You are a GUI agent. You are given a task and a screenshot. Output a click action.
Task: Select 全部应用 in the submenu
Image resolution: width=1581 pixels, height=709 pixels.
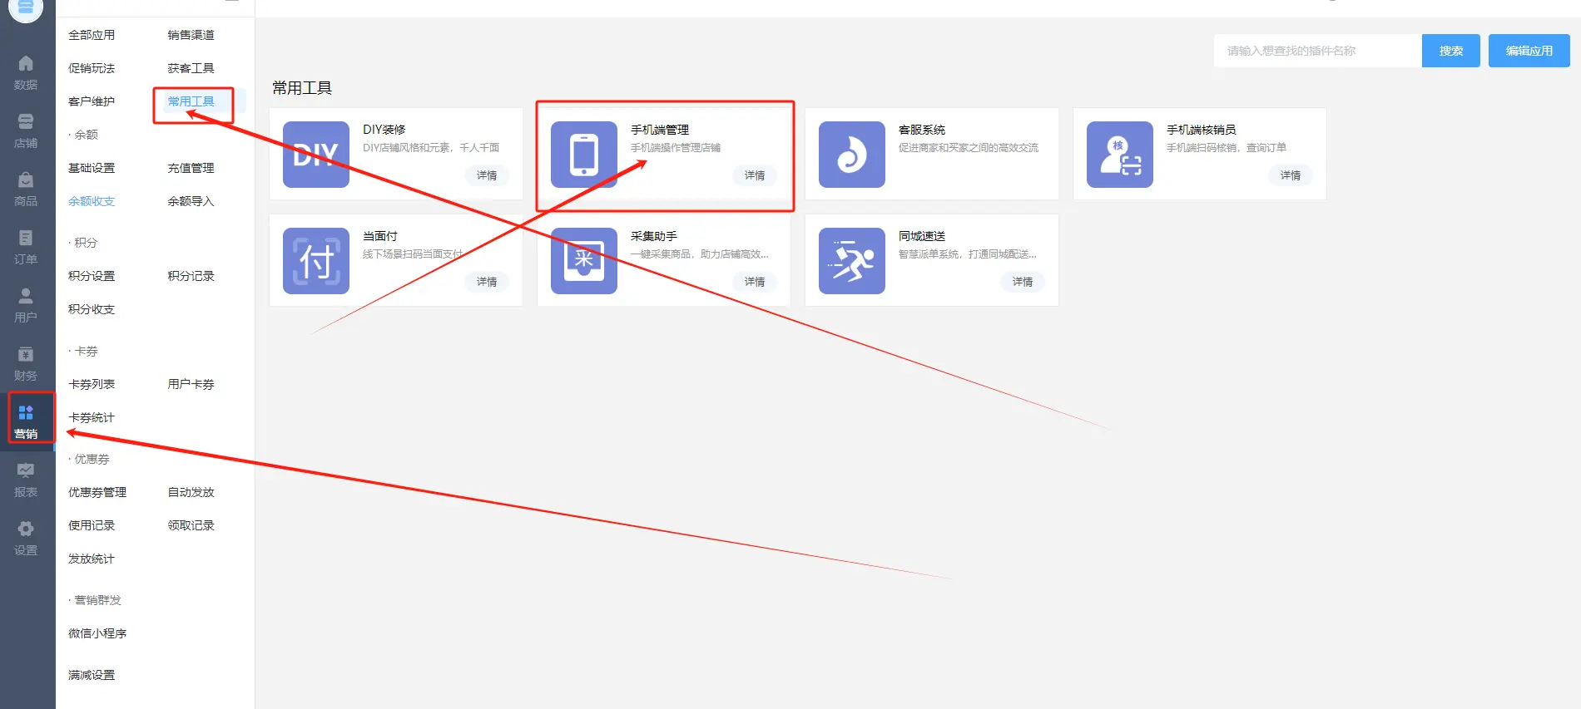(92, 35)
